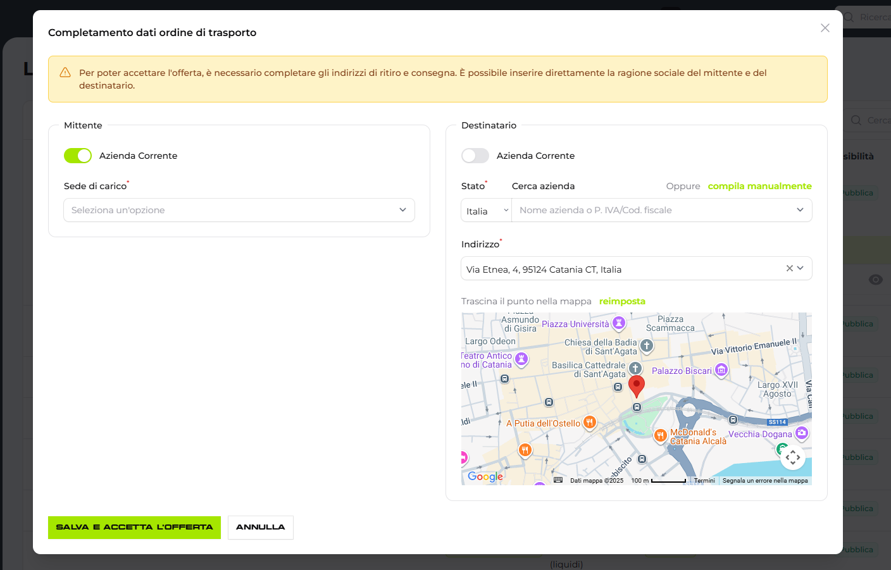The image size is (891, 570).
Task: Click the Piazza Università marker icon
Action: 618,323
